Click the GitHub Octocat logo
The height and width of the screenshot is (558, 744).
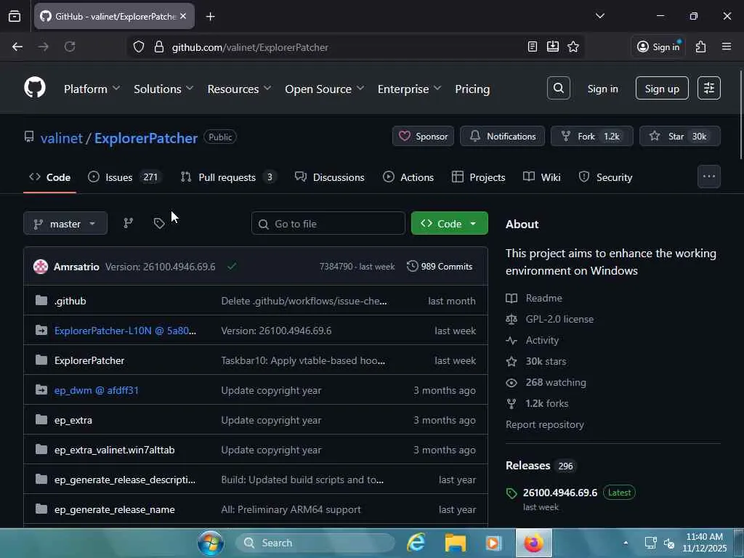35,88
